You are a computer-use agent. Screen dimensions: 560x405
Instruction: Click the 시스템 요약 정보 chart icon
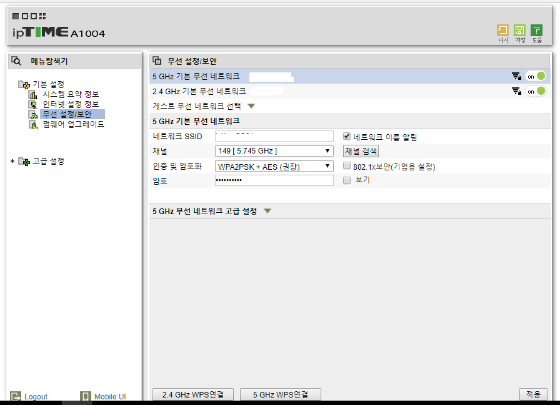[x=33, y=94]
